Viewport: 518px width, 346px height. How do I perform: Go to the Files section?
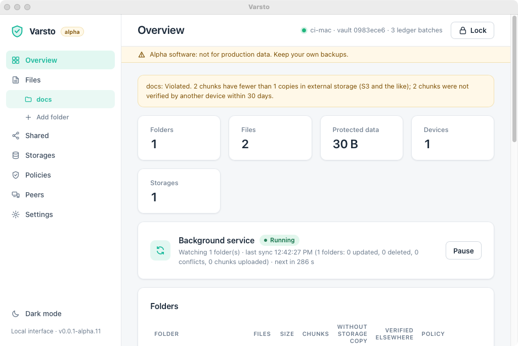[x=61, y=80]
